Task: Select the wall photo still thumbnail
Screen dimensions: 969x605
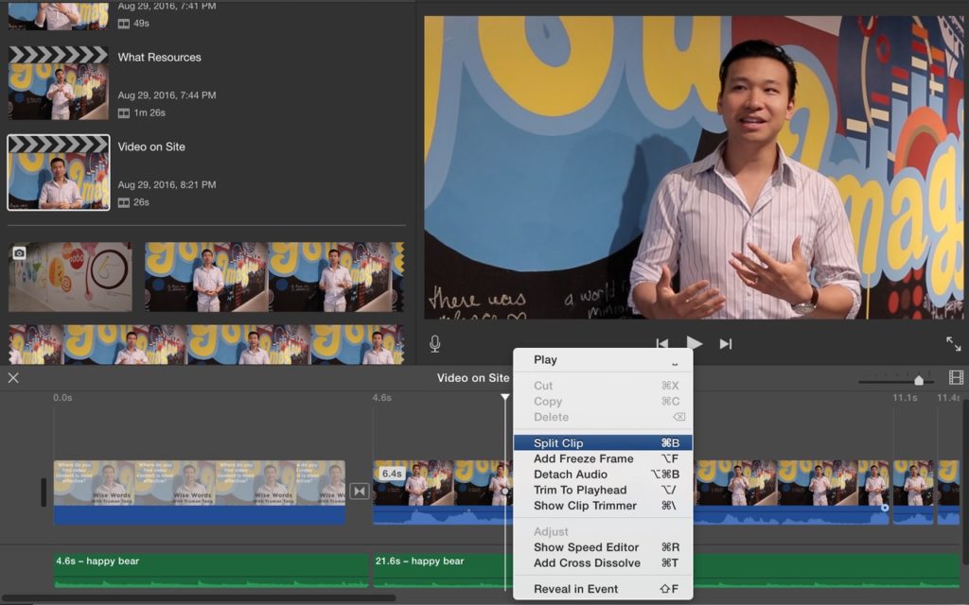Action: (x=70, y=277)
